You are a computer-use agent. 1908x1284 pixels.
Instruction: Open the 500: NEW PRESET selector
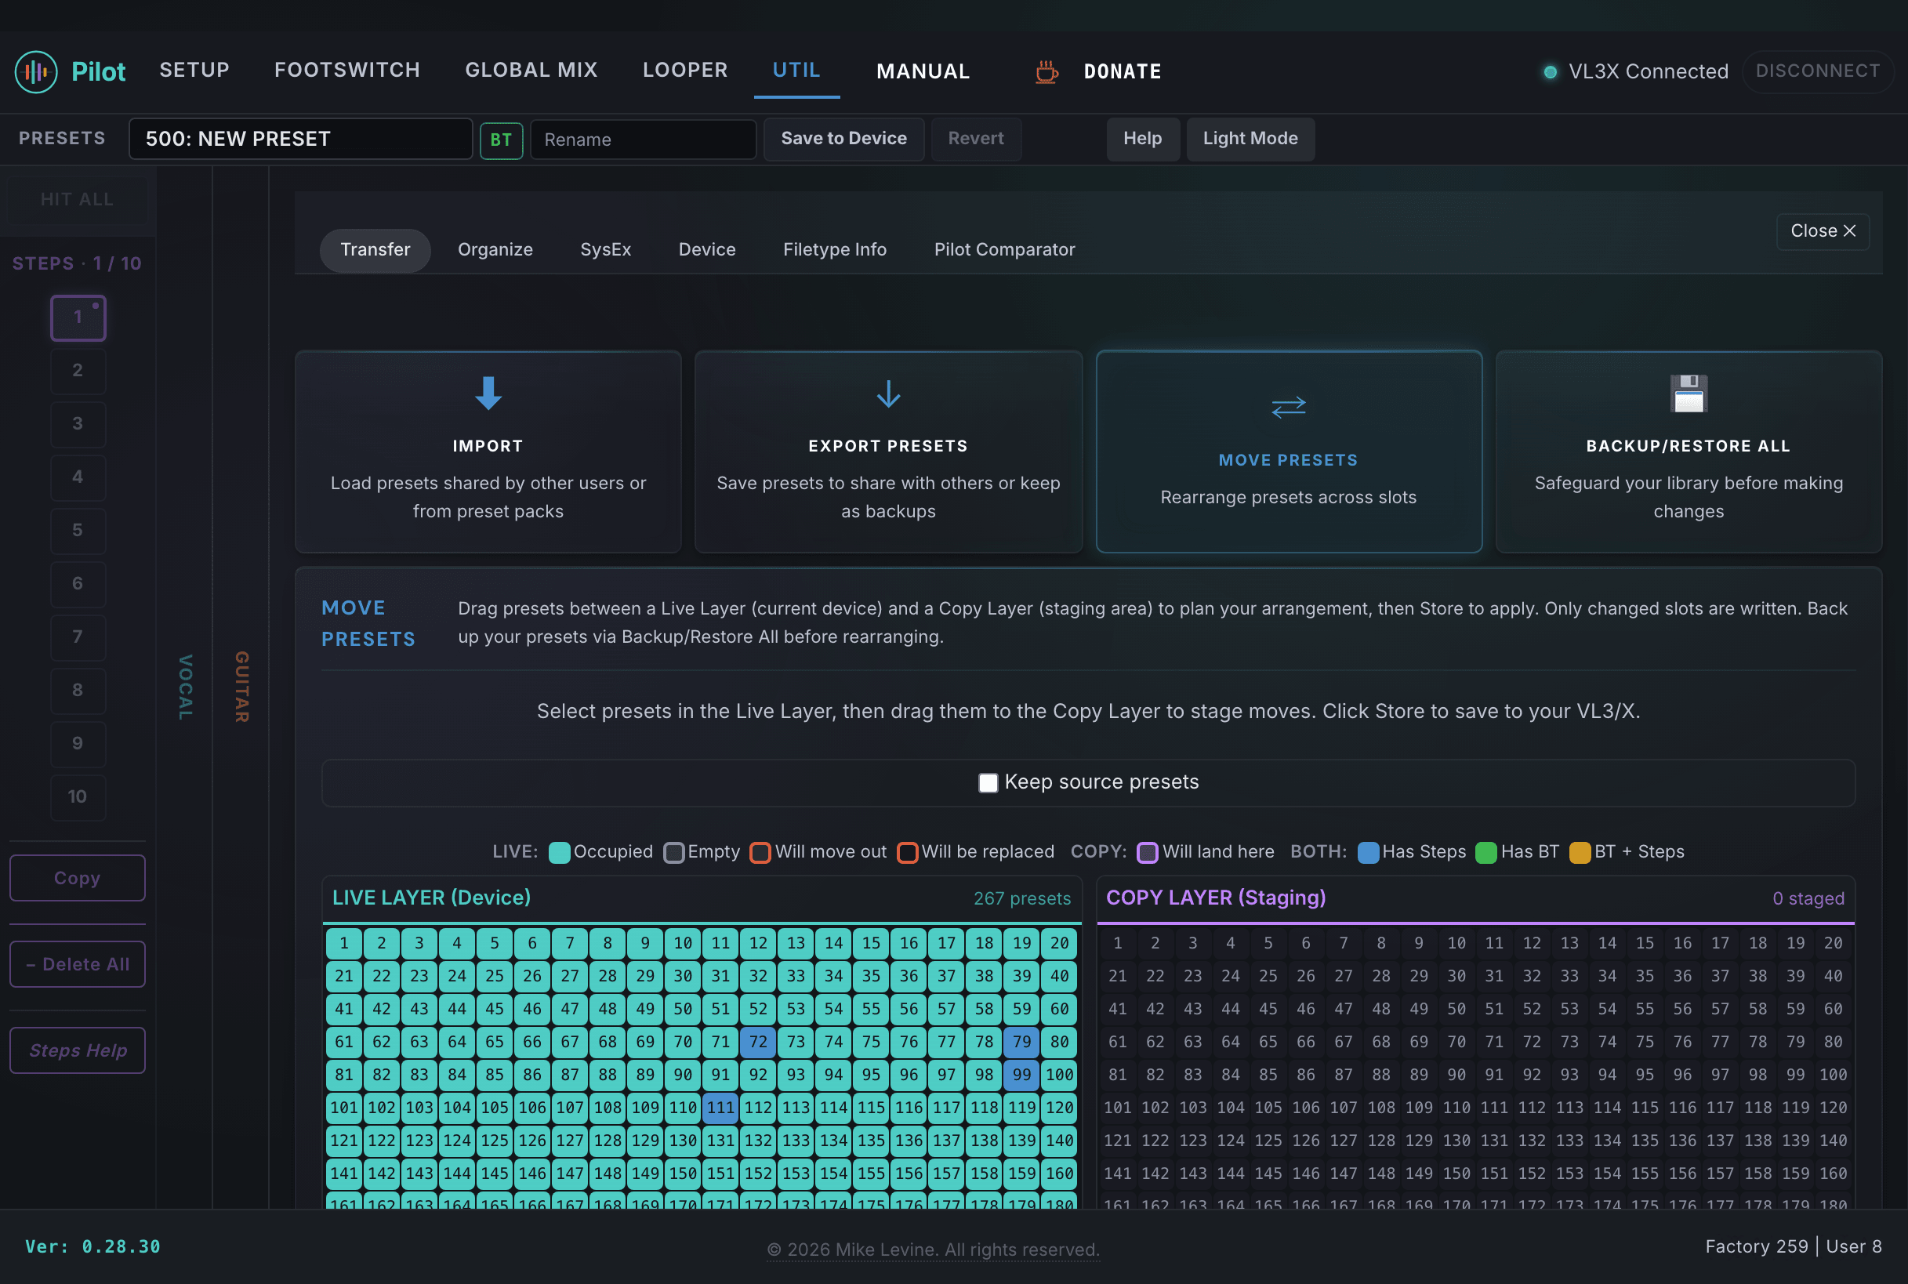[300, 139]
